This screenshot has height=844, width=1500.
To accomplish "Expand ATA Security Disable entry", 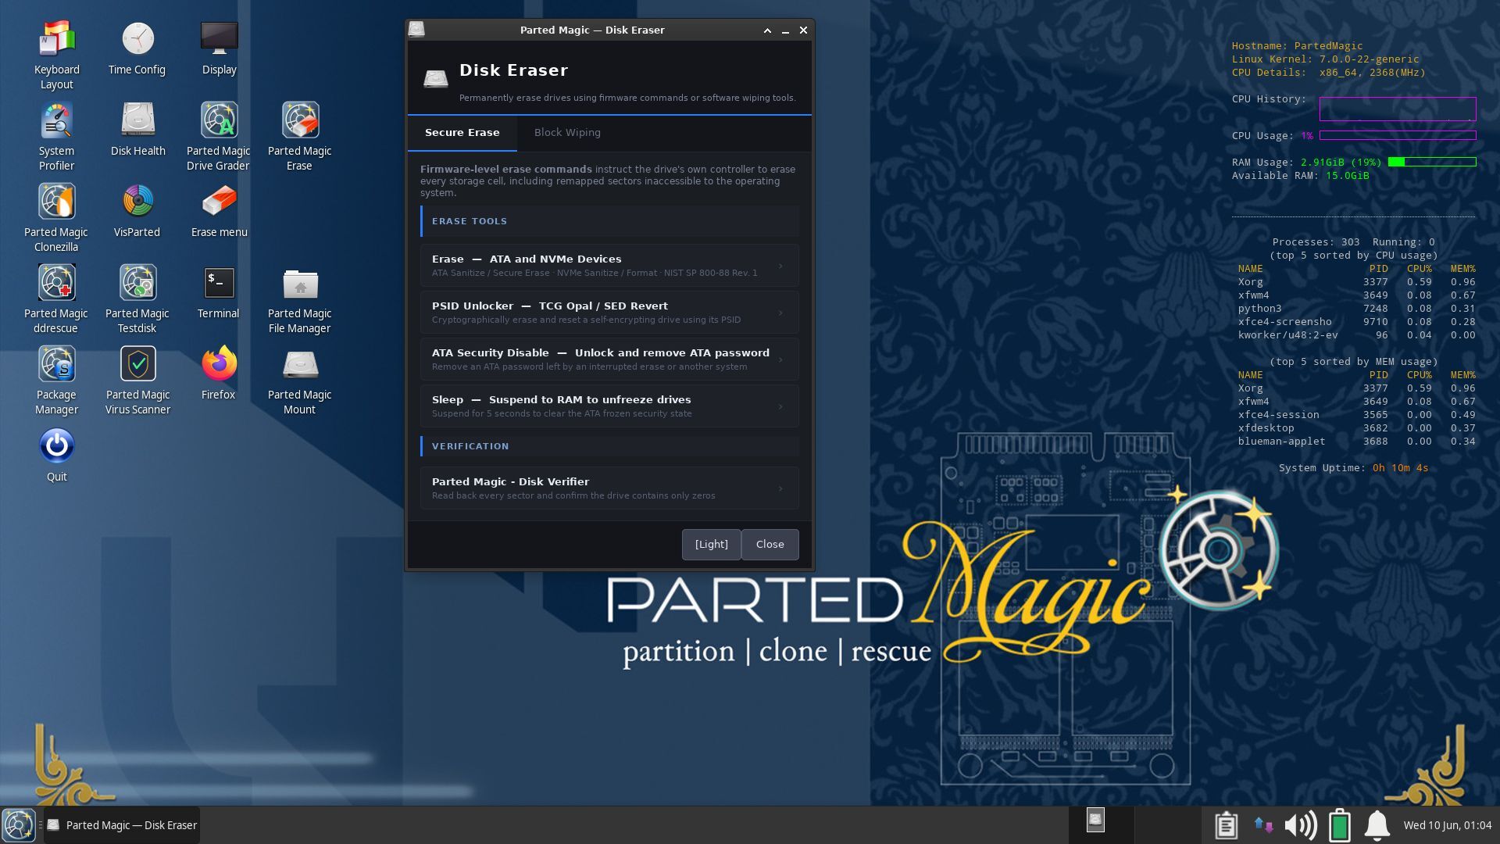I will [609, 359].
